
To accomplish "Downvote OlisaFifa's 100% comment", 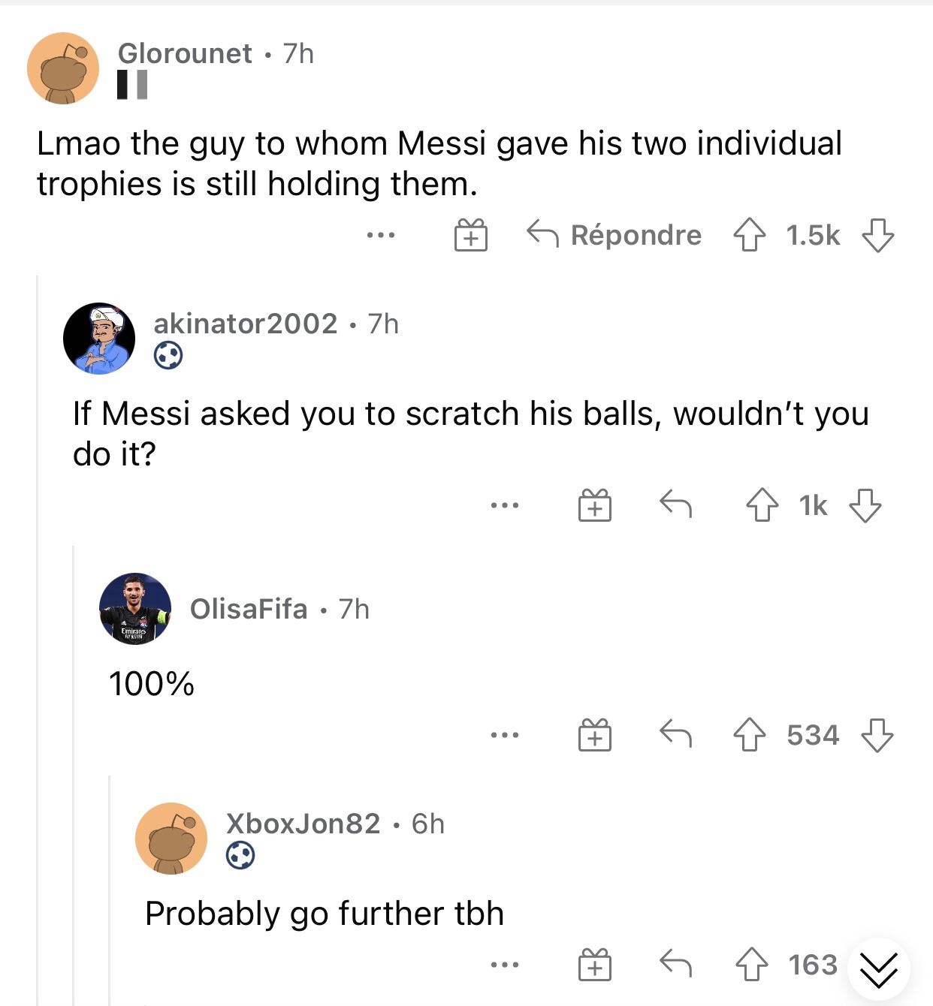I will [x=877, y=735].
